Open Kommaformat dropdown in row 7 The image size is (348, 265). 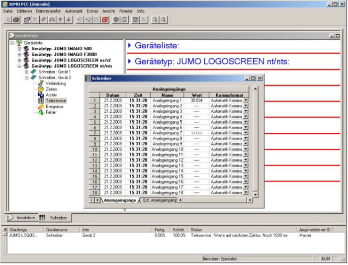[246, 133]
